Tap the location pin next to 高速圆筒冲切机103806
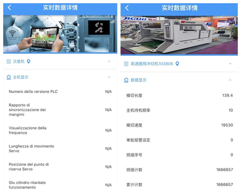The height and width of the screenshot is (194, 241). point(177,63)
